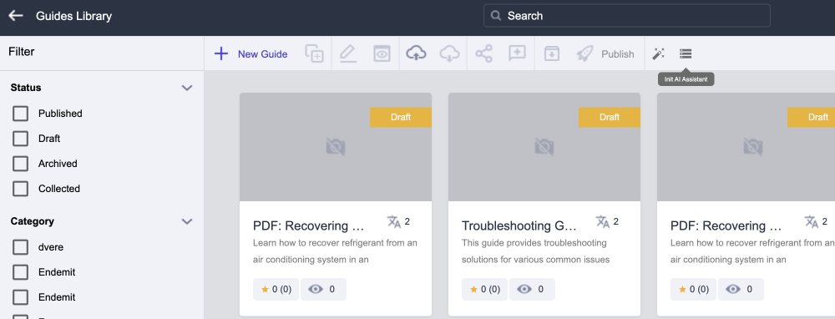Click the magic wand toolbar icon
Screen dimensions: 835x319
[x=658, y=53]
